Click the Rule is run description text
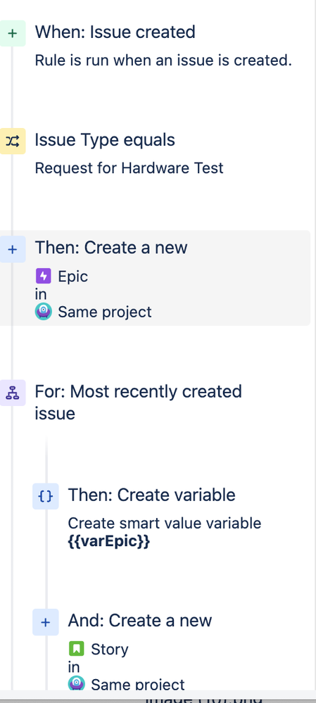316x703 pixels. (163, 60)
